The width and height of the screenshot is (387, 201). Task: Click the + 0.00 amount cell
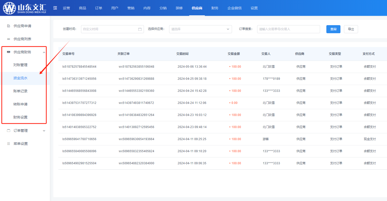click(233, 103)
